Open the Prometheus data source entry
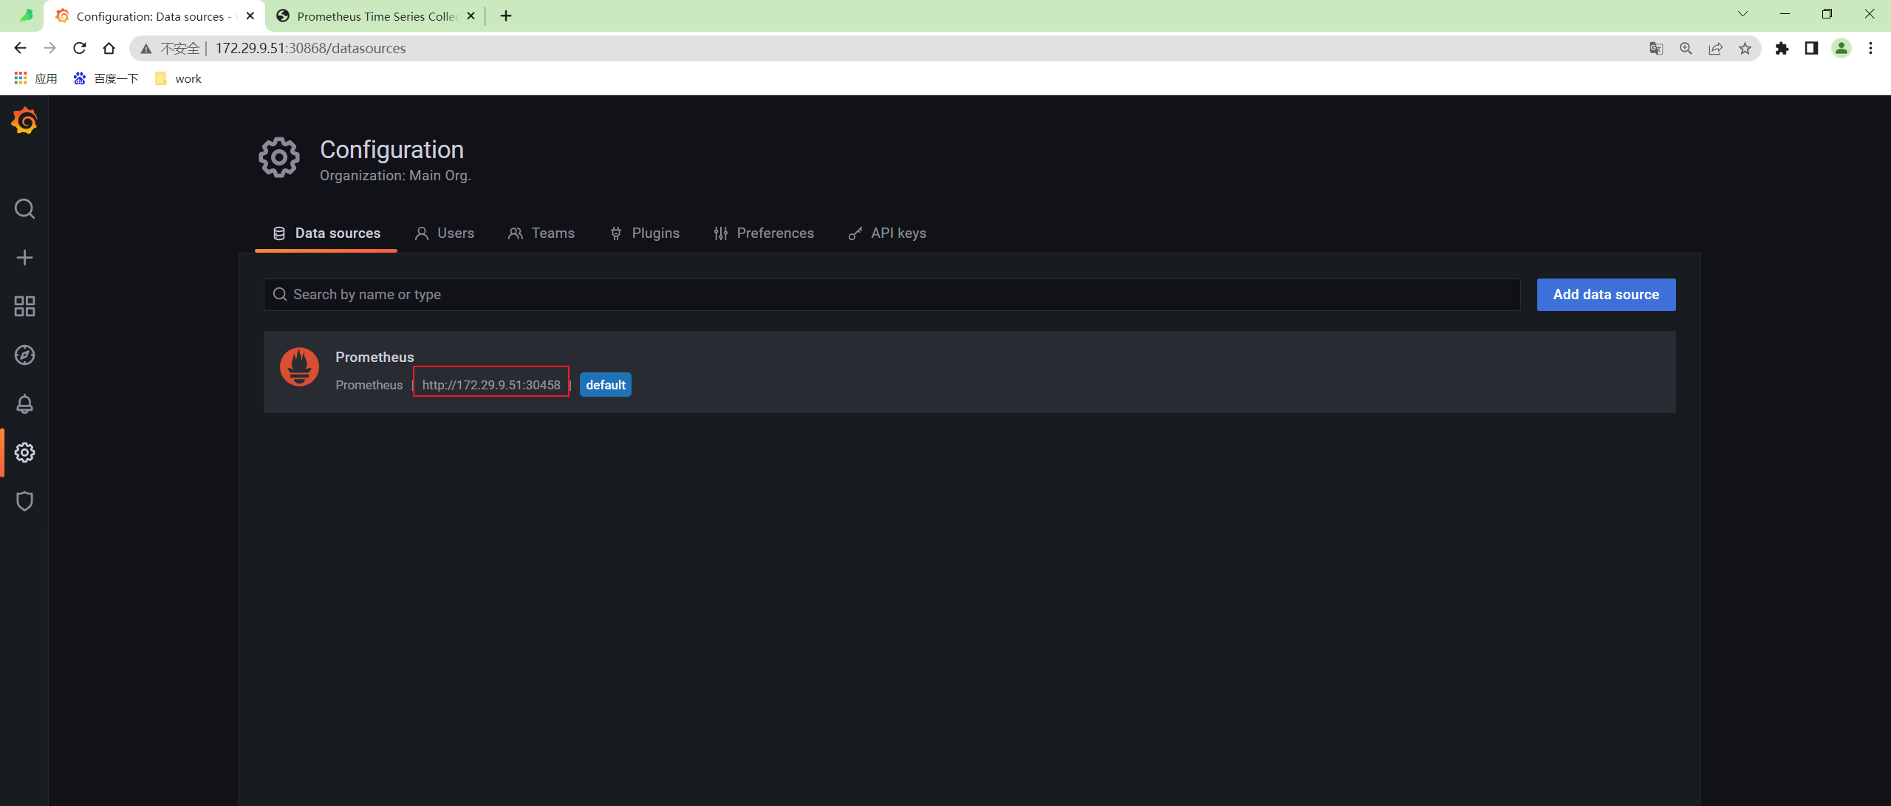This screenshot has width=1891, height=806. [375, 358]
